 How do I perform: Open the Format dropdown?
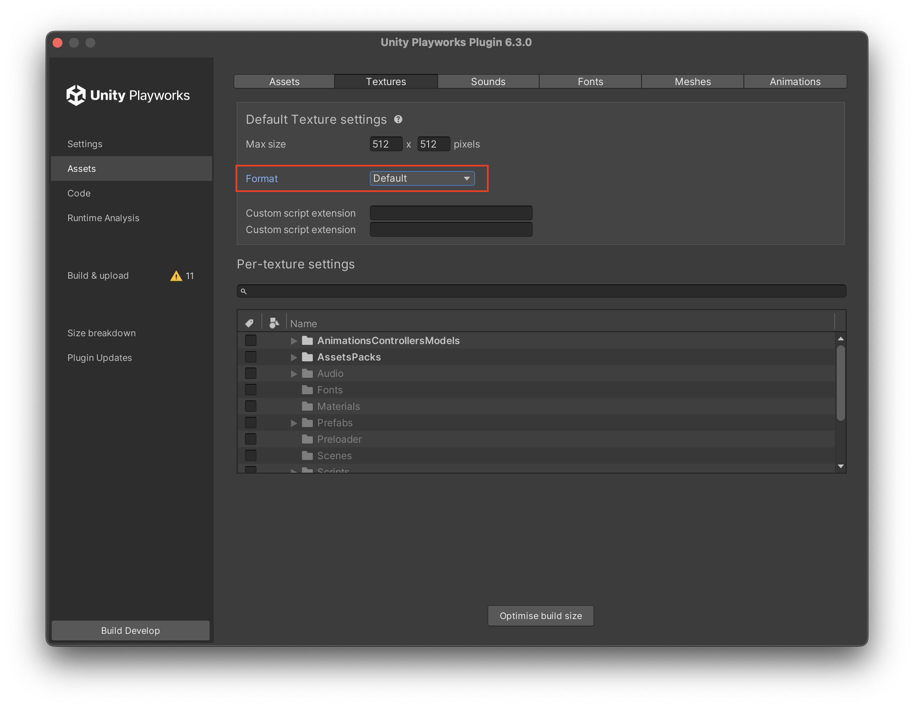pos(422,178)
